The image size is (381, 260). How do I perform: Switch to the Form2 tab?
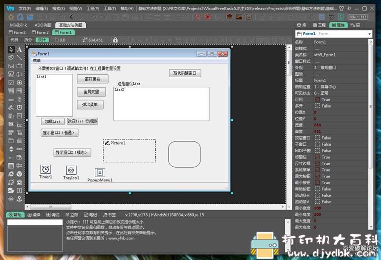40,32
